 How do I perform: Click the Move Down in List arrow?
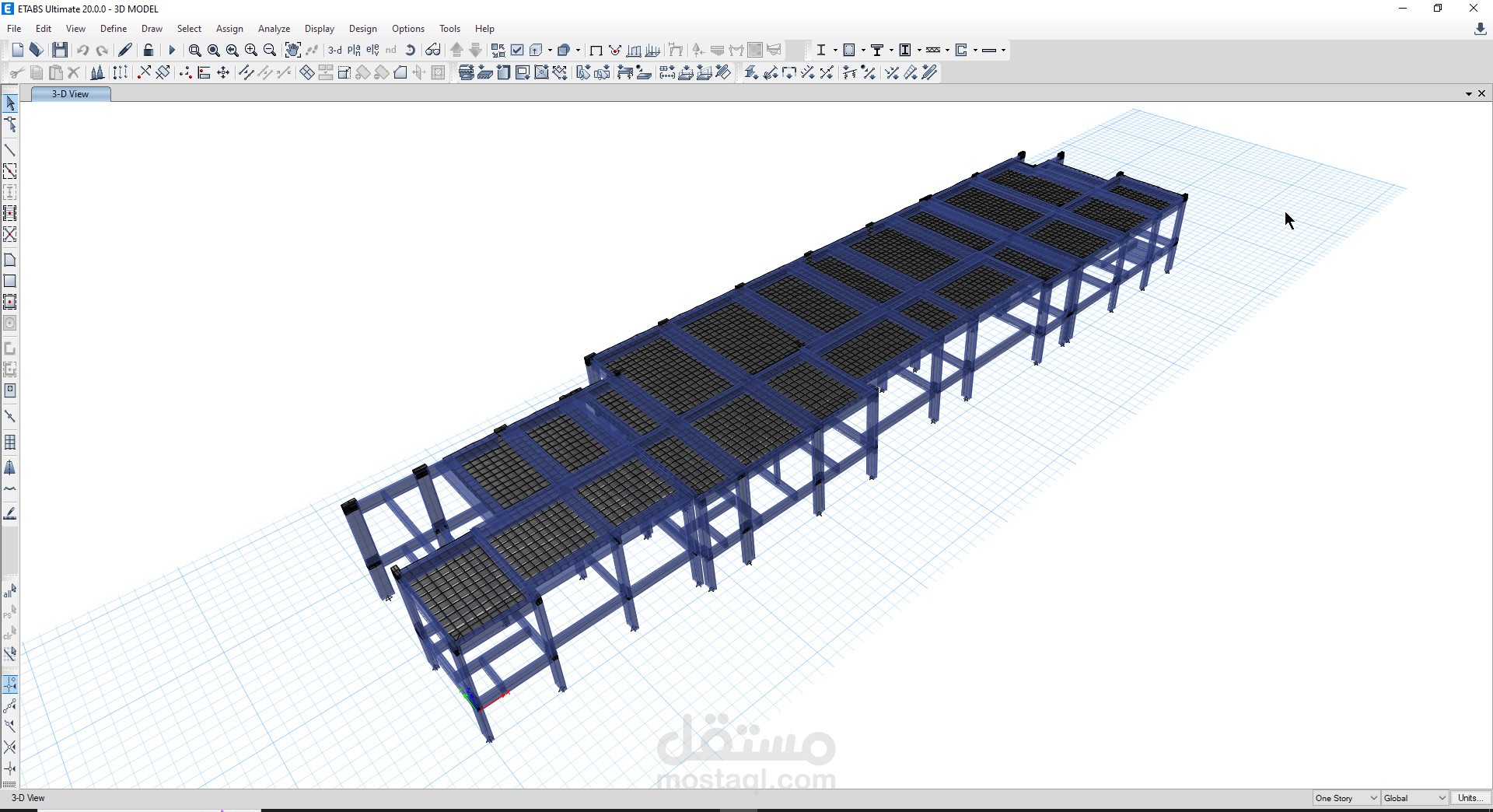pos(476,50)
